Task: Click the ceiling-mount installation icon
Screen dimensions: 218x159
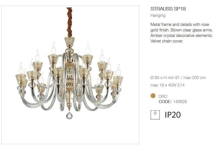Action: pyautogui.click(x=155, y=115)
